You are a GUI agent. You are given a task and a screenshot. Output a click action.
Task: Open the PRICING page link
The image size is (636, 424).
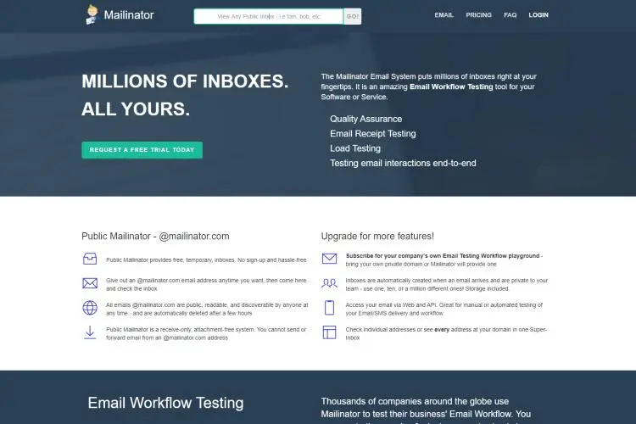point(478,15)
